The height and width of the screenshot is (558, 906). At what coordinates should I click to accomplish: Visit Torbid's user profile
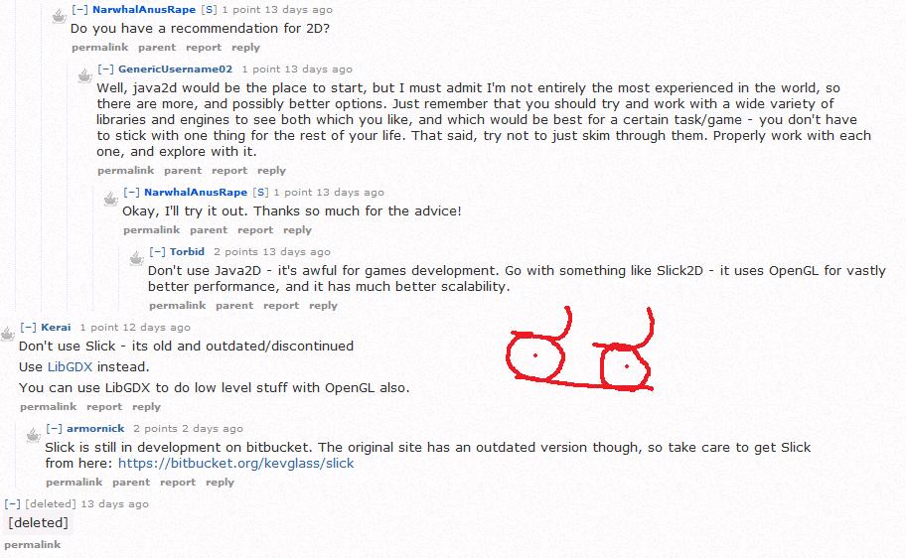coord(187,252)
